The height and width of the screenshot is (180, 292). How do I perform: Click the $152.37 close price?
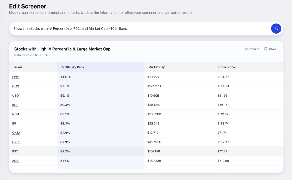223,142
